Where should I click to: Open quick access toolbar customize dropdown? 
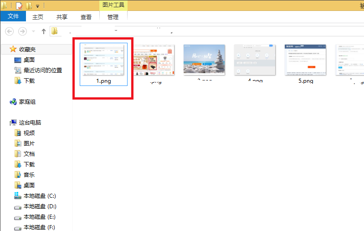click(x=37, y=6)
